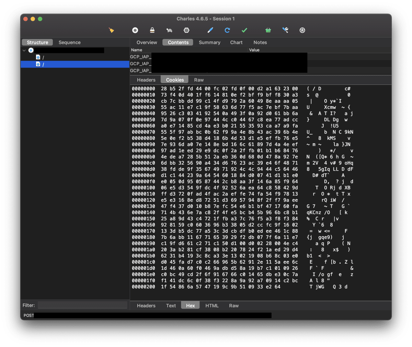Select the second GCP_IAP_ cookie row
The image size is (412, 347).
pyautogui.click(x=261, y=63)
